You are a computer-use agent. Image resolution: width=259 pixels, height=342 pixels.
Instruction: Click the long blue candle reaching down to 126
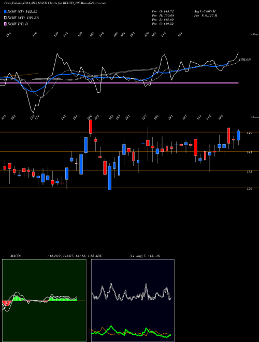coord(110,178)
